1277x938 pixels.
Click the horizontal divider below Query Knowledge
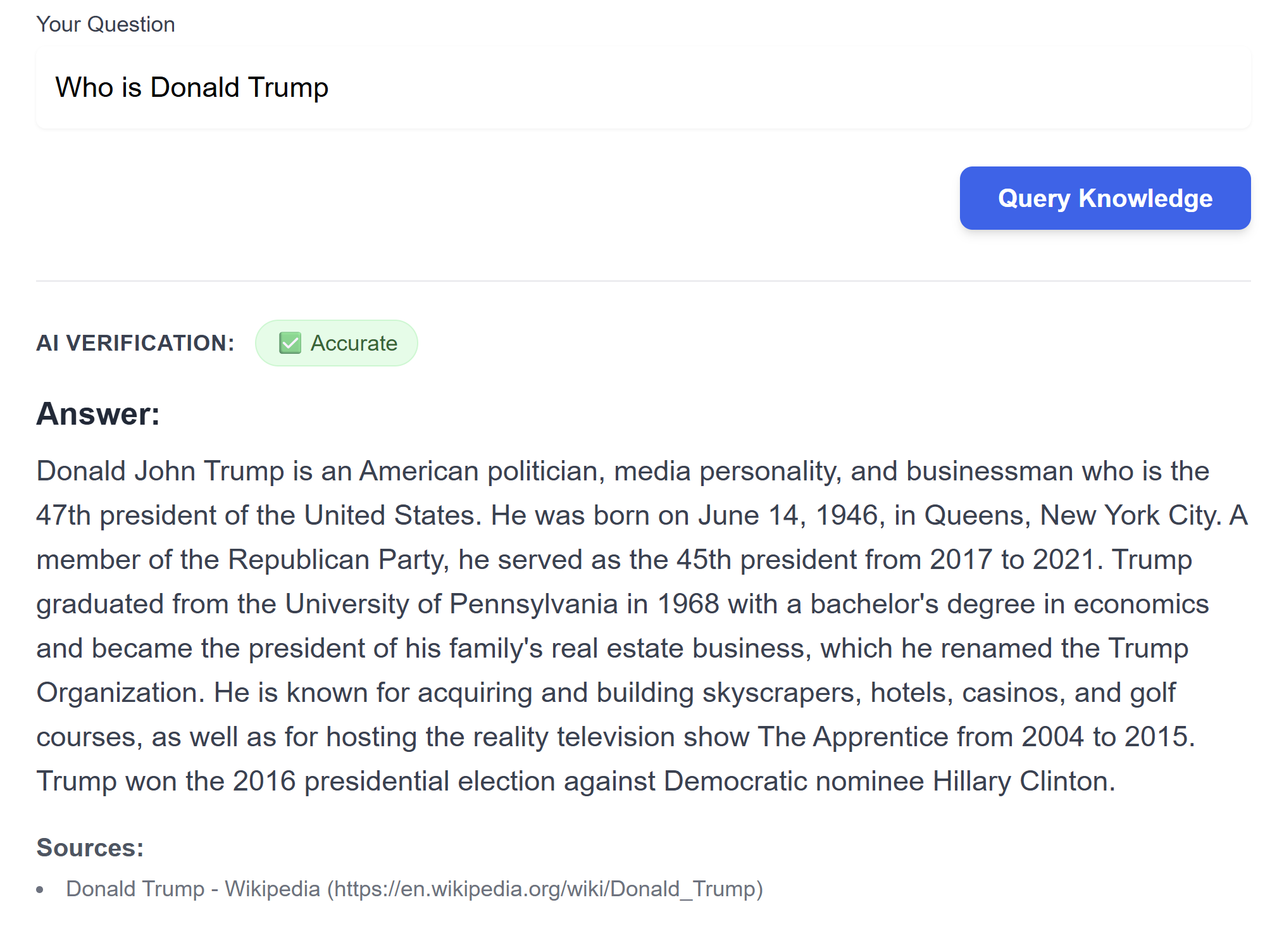pyautogui.click(x=643, y=280)
